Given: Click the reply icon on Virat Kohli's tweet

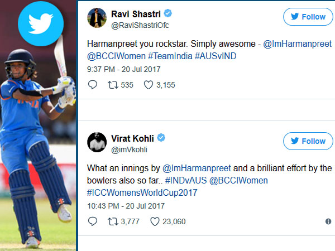Looking at the screenshot, I should [93, 221].
